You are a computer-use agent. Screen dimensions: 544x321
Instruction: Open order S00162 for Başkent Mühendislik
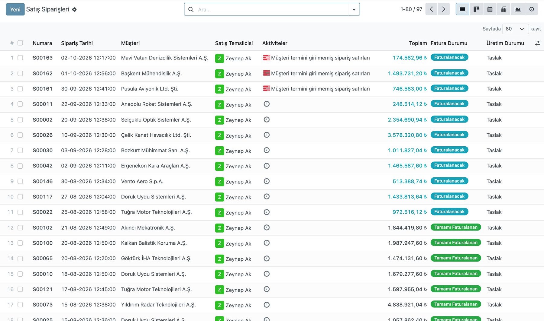point(43,73)
